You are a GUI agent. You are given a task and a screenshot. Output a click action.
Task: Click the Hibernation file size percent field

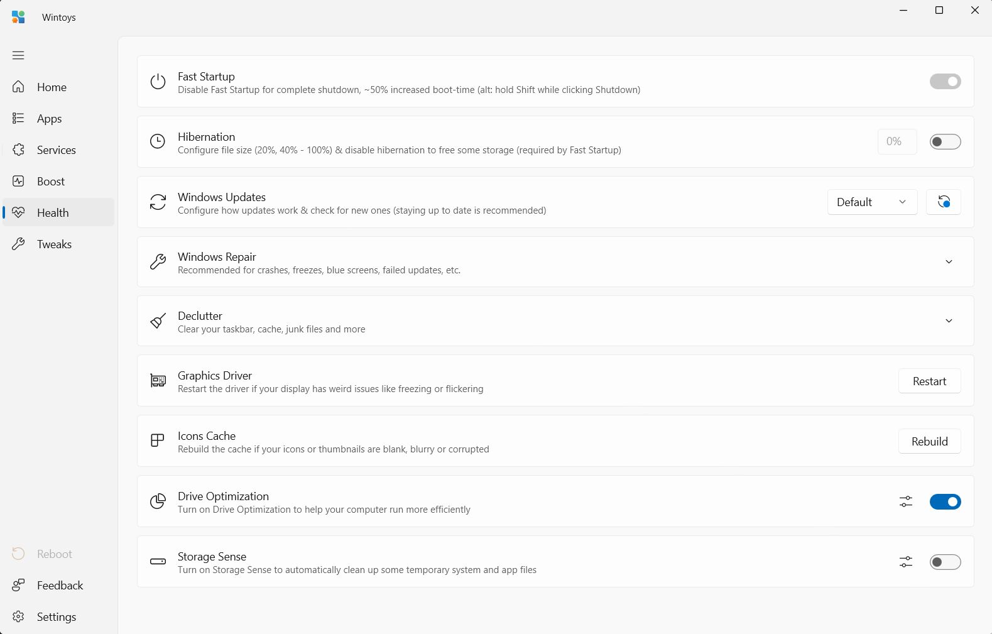point(897,141)
